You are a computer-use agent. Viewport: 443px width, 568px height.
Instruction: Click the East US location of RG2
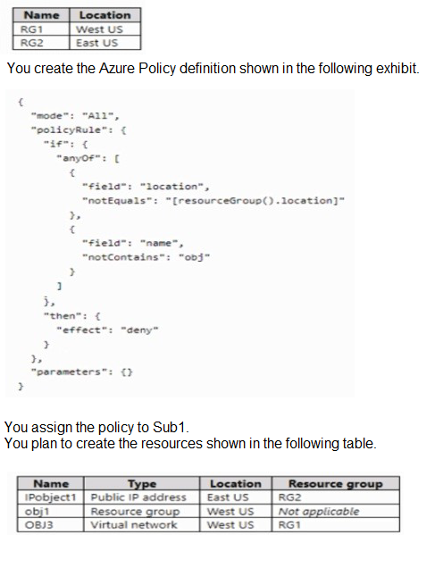pyautogui.click(x=104, y=43)
